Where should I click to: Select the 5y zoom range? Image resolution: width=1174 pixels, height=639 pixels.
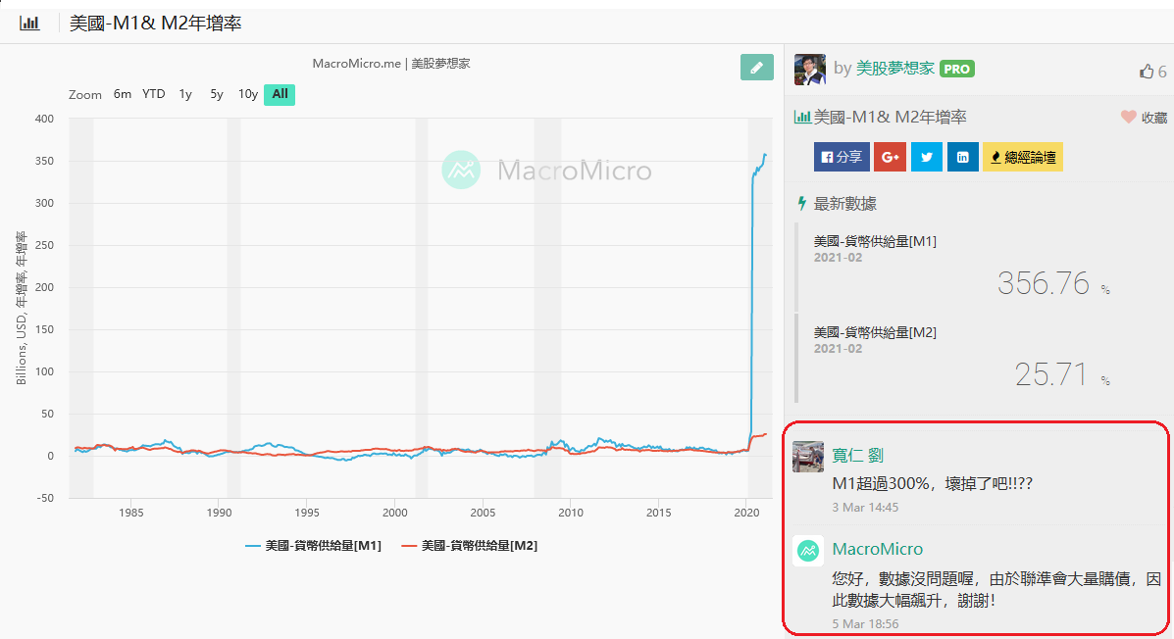coord(217,94)
